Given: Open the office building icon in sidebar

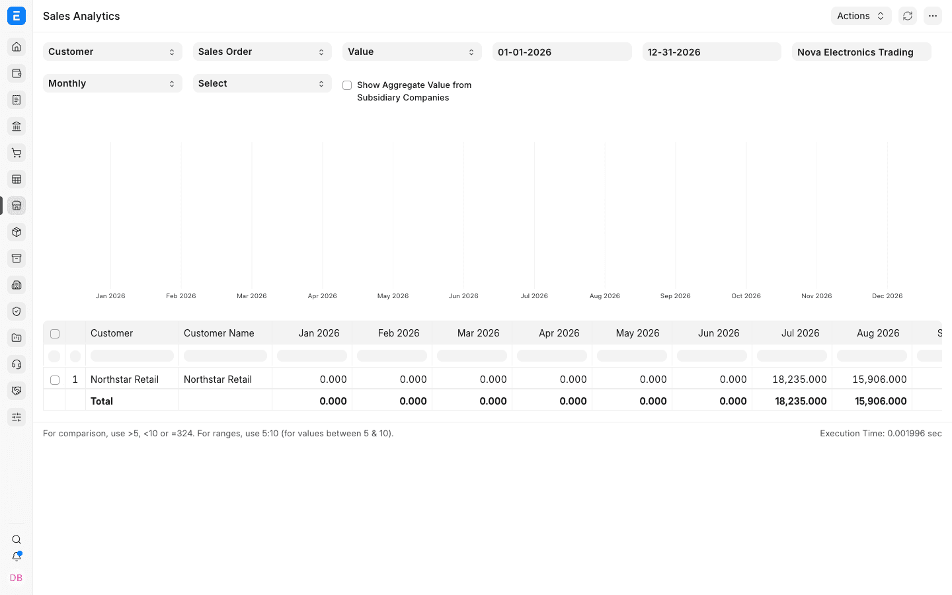Looking at the screenshot, I should 17,285.
